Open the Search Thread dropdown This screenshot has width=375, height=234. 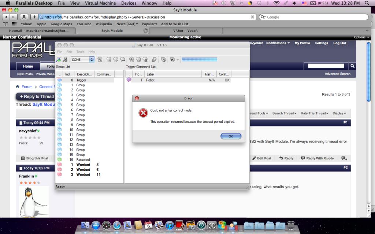(284, 113)
